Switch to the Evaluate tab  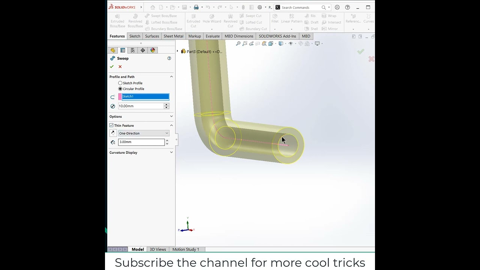pos(213,36)
